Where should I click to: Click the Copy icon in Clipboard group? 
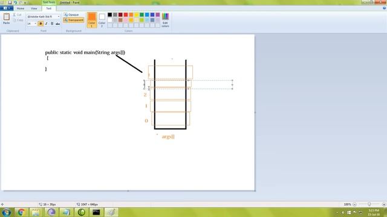(15, 20)
